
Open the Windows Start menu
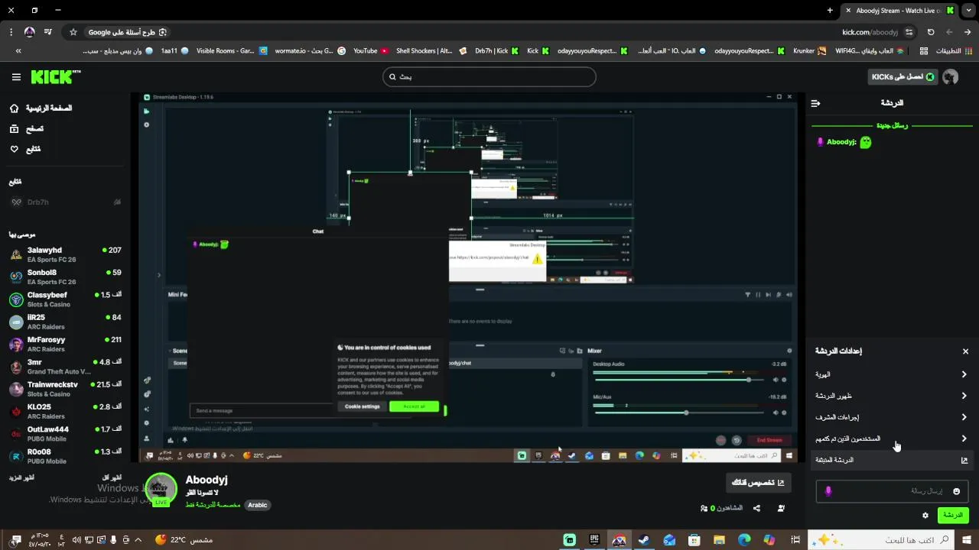(x=967, y=540)
